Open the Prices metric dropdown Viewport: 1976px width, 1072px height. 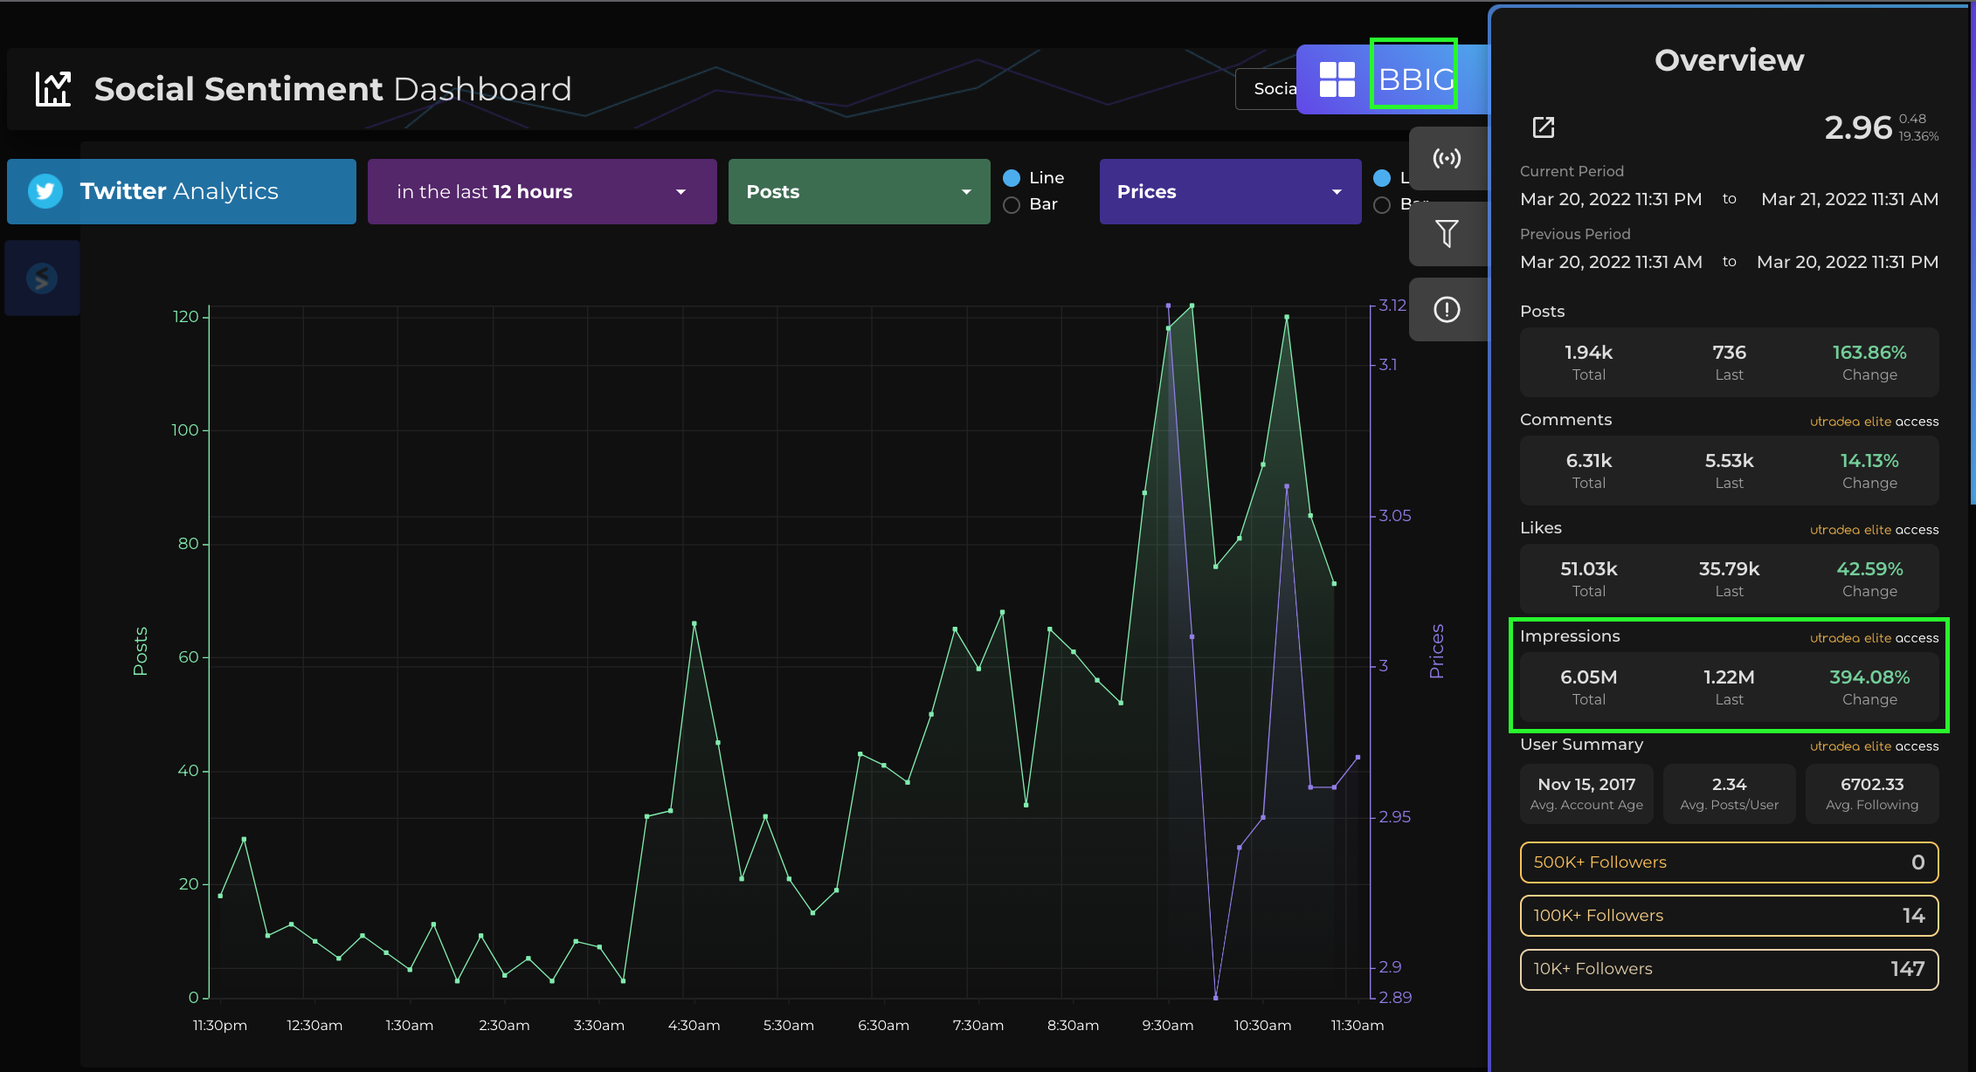pyautogui.click(x=1230, y=191)
